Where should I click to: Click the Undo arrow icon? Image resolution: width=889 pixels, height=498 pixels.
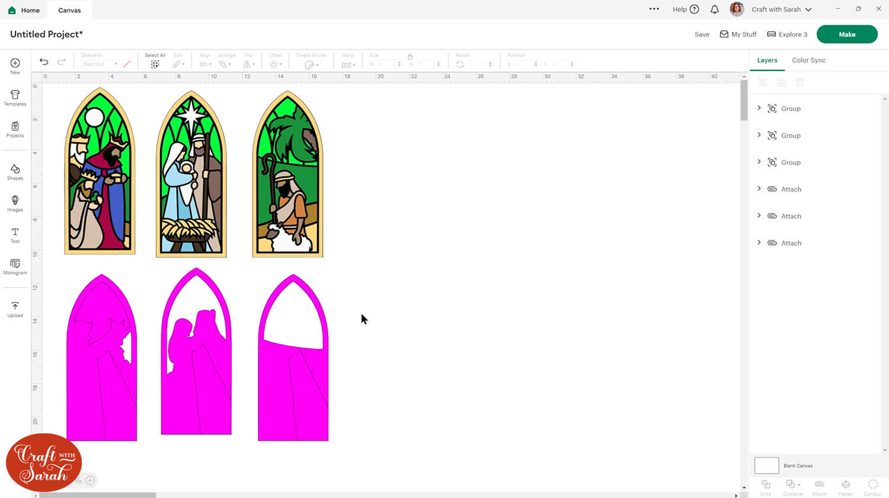44,62
